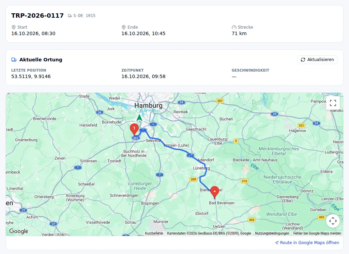This screenshot has width=349, height=254.
Task: Click the location pin icon beside Start
Action: pos(14,27)
